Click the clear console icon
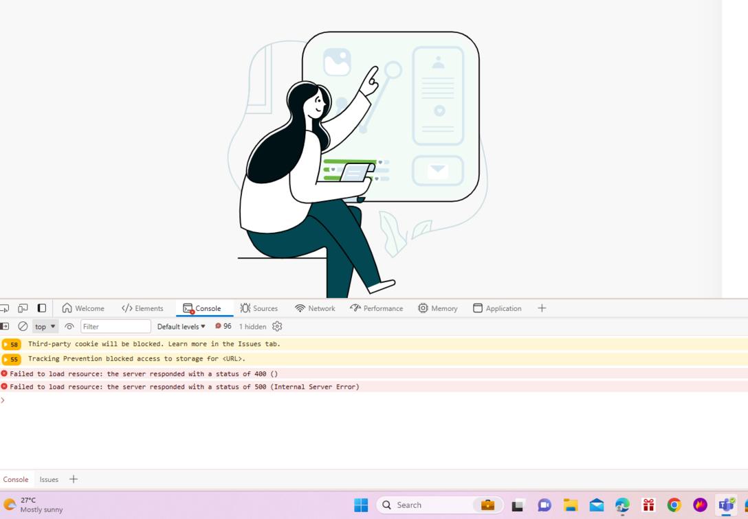748x519 pixels. point(23,327)
